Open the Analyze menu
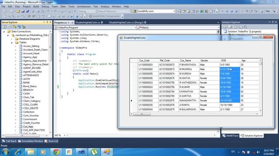 coord(105,6)
